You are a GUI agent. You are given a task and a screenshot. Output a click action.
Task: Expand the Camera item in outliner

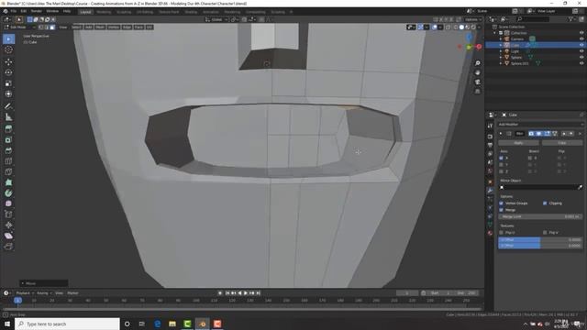[501, 38]
